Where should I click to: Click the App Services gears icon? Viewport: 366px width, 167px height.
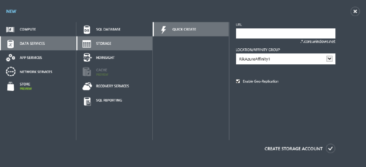(x=11, y=58)
